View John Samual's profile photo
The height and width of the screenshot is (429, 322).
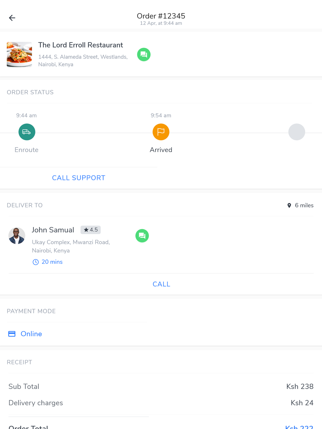tap(17, 236)
